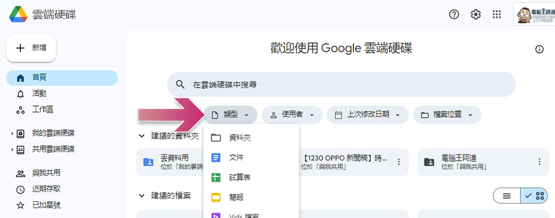Screen dimensions: 555x218
Task: Open the 丟資料用 folder card
Action: 170,162
